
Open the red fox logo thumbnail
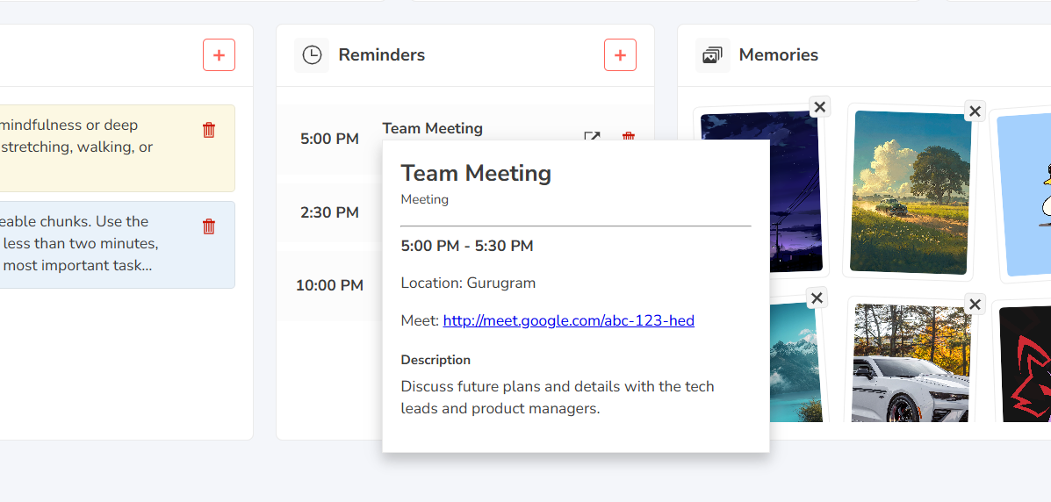pos(1025,364)
